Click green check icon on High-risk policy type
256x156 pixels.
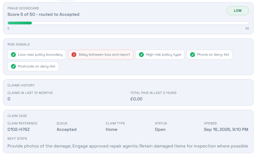tap(141, 55)
